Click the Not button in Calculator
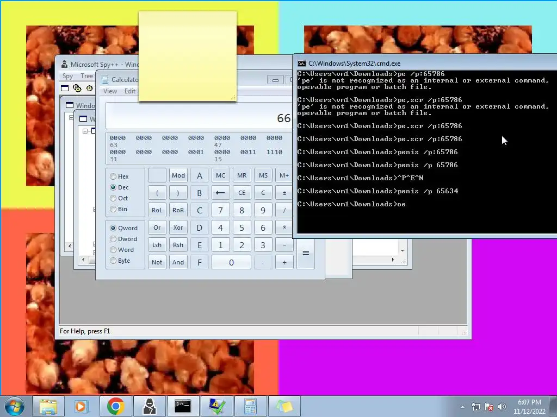Screen dimensions: 557x417 (157, 262)
